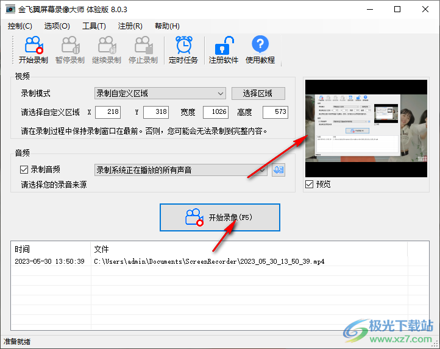Open the 工具(T) menu

(x=94, y=26)
